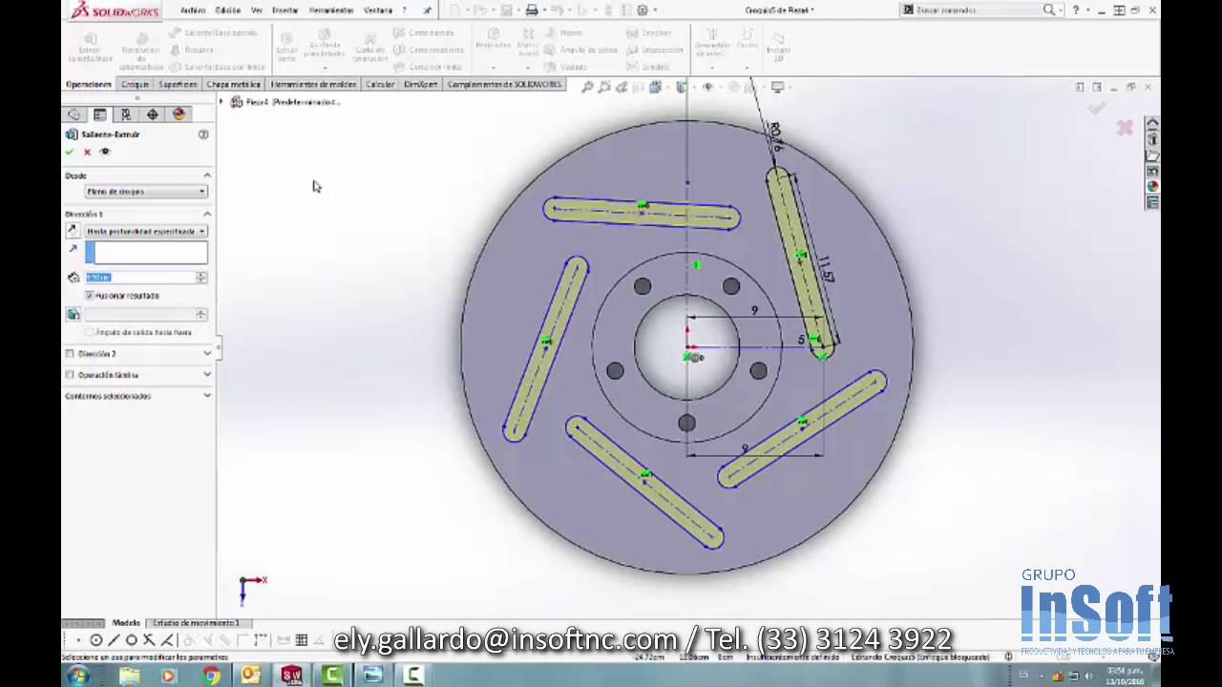Open the table icon in sketch toolbar
1222x687 pixels.
301,640
